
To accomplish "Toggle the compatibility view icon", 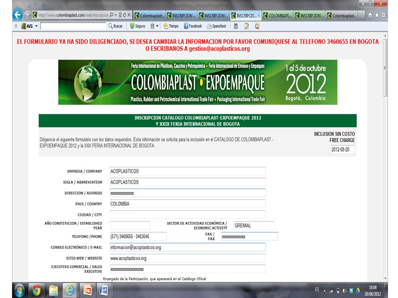I will [120, 15].
